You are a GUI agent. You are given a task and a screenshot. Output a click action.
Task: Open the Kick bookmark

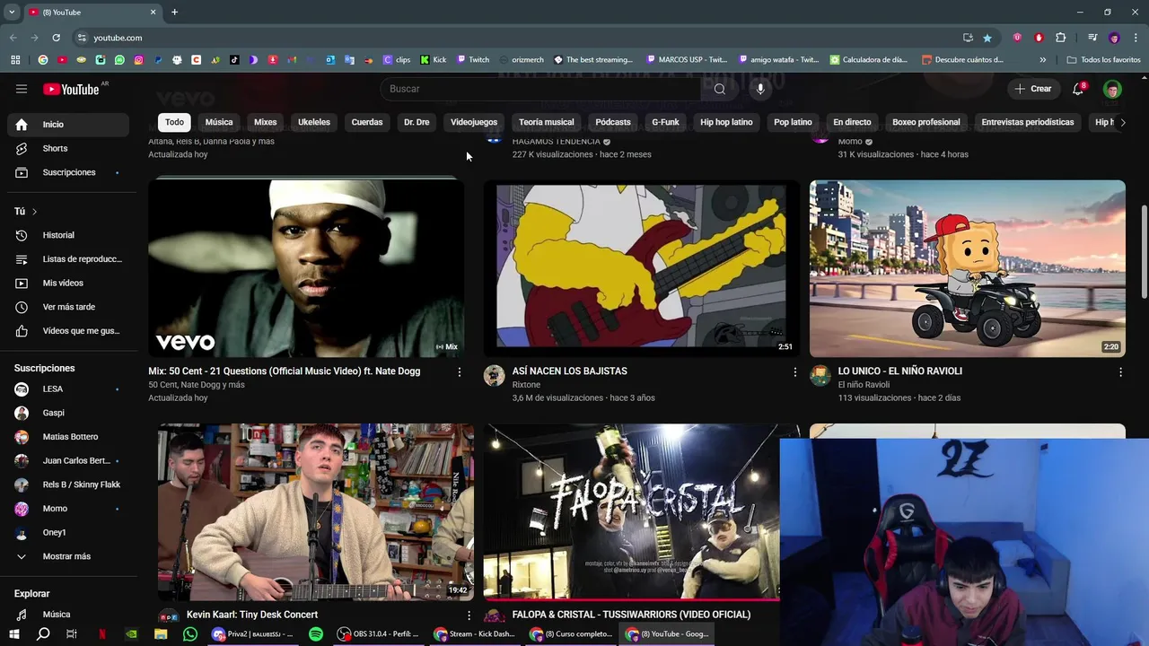(434, 60)
